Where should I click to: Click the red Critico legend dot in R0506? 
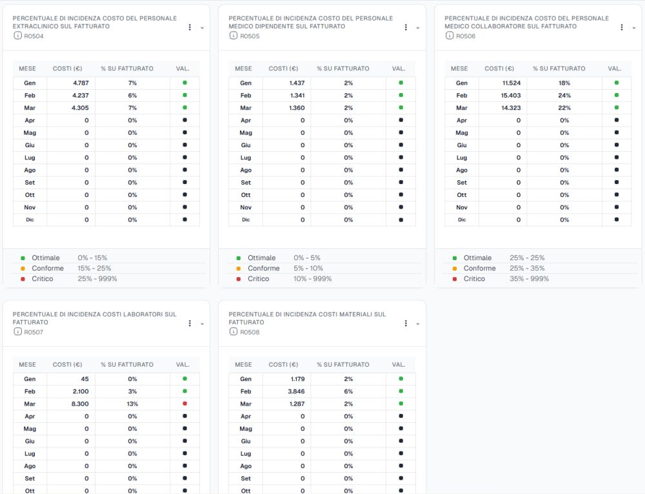pyautogui.click(x=455, y=279)
